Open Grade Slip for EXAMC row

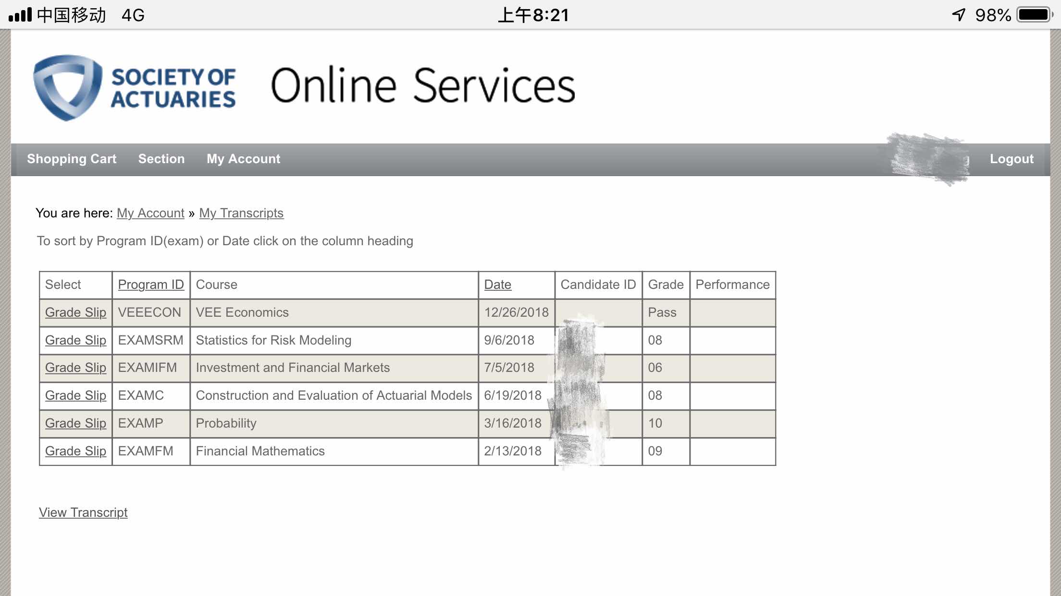pos(75,395)
